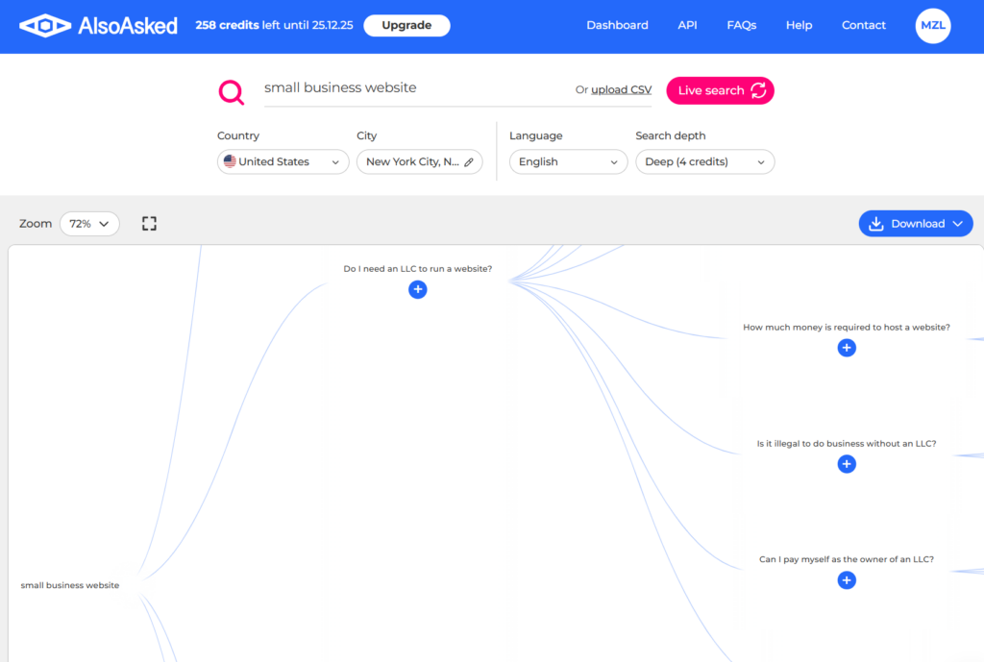This screenshot has width=984, height=662.
Task: Open the Language dropdown set to English
Action: (x=568, y=161)
